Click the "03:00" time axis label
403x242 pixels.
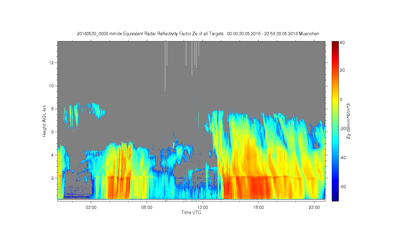coord(91,208)
